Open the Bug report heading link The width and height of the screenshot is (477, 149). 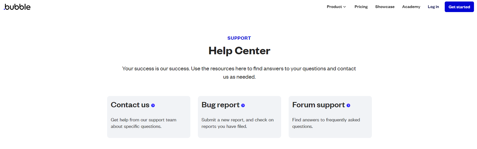point(221,105)
